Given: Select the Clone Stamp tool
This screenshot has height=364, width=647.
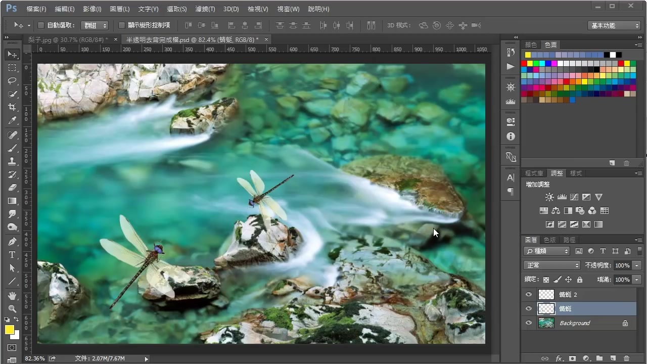Looking at the screenshot, I should (x=13, y=161).
